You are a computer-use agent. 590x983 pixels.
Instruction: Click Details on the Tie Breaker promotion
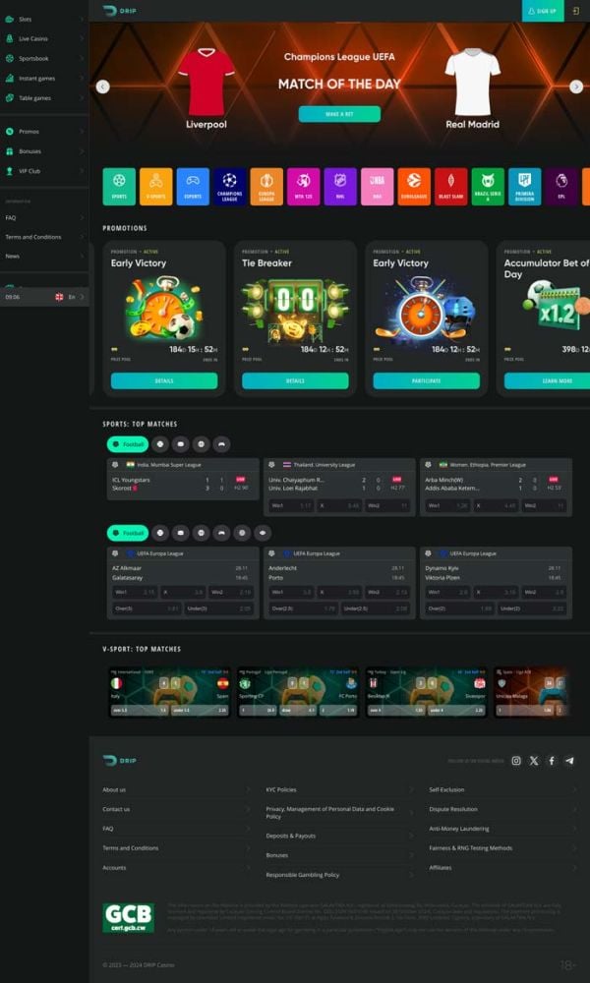[295, 380]
